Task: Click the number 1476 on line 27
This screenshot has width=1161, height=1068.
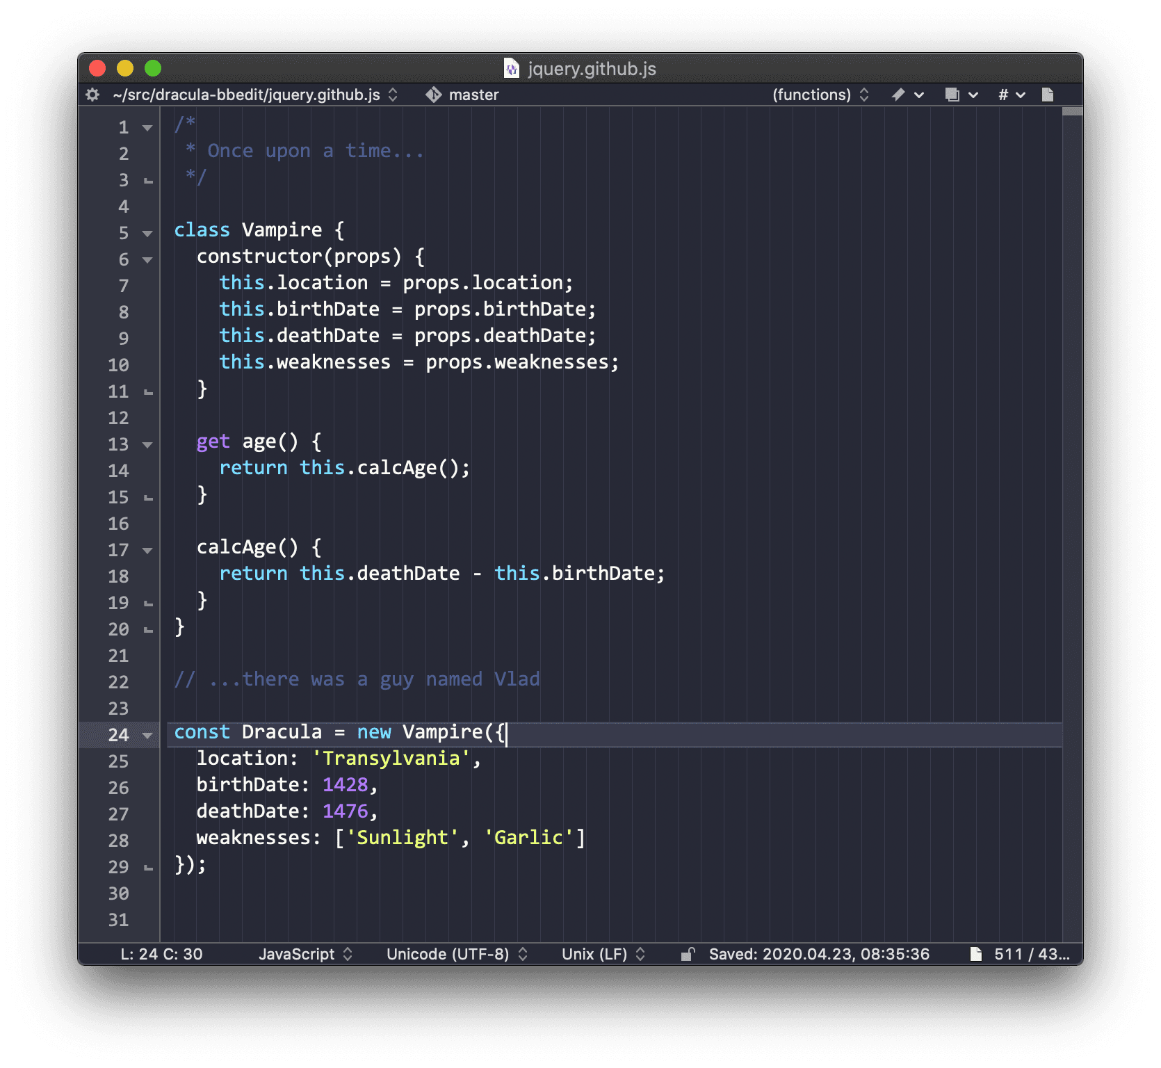Action: click(345, 811)
